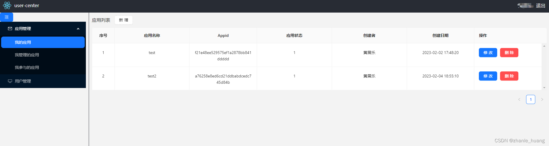Go to the next page arrow

coord(542,99)
